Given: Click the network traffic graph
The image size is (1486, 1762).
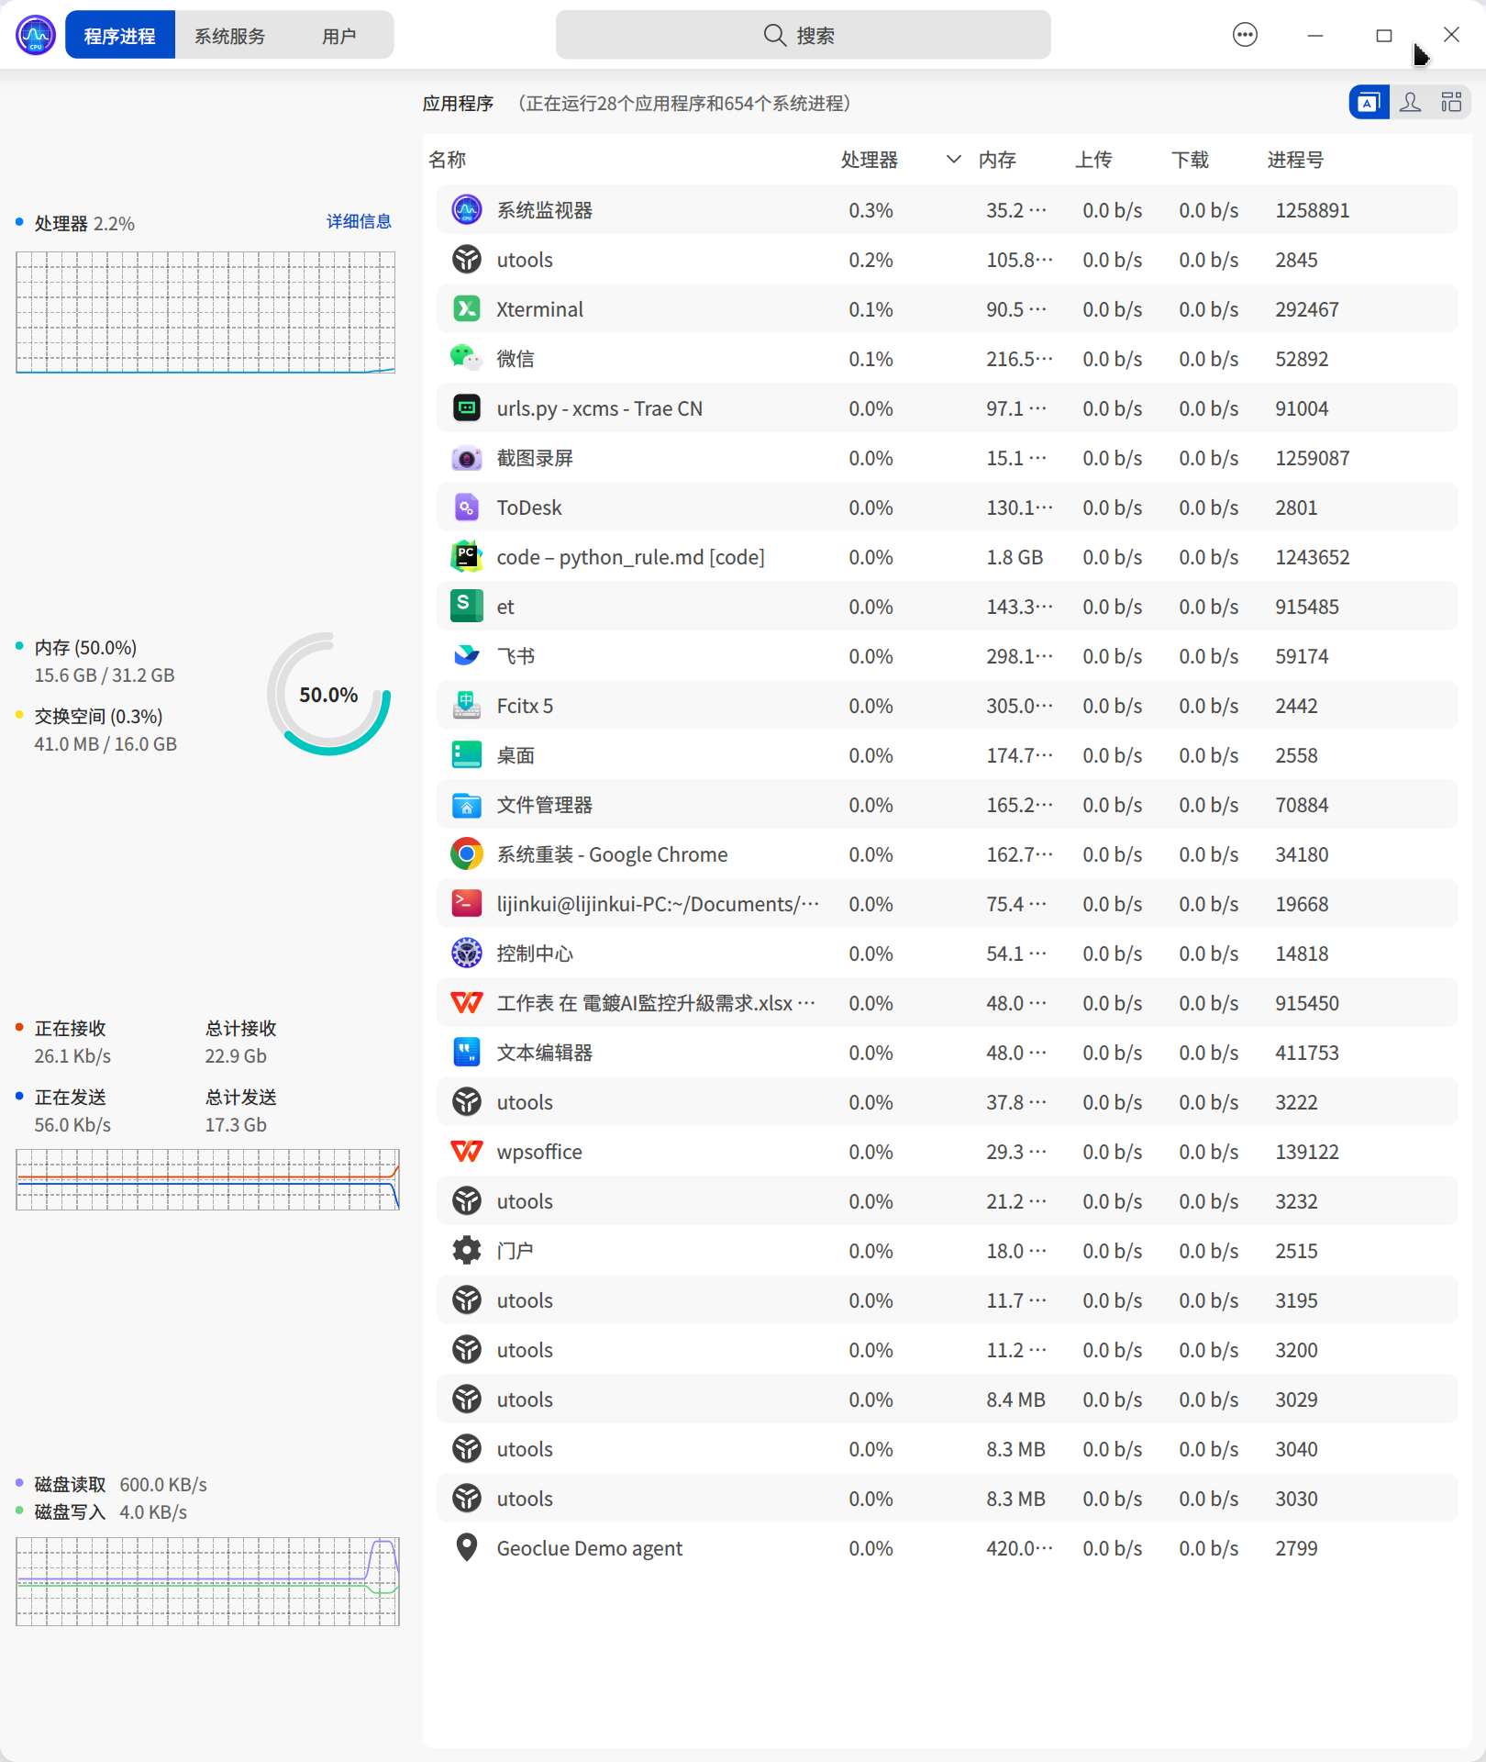Looking at the screenshot, I should tap(207, 1179).
